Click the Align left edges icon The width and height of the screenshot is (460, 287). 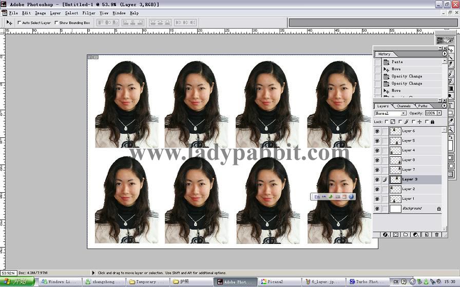pos(126,23)
